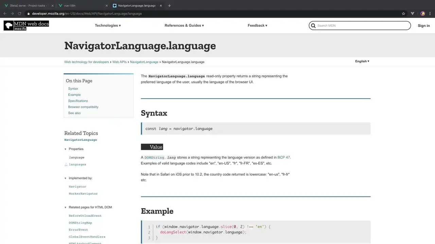Open the browser profile avatar
This screenshot has width=435, height=244.
point(423,14)
